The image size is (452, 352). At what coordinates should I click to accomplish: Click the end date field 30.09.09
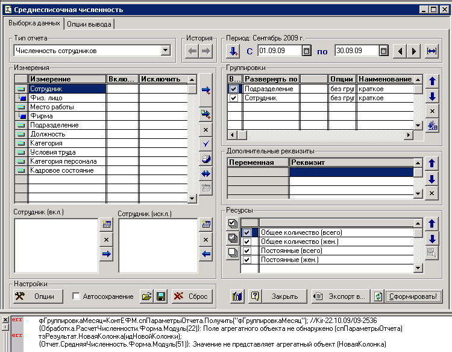357,51
